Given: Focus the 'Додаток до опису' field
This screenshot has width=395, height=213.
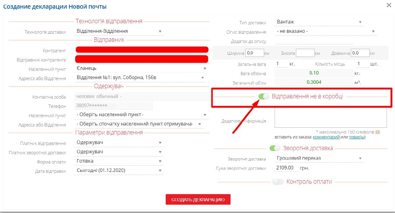Looking at the screenshot, I should coord(313,41).
